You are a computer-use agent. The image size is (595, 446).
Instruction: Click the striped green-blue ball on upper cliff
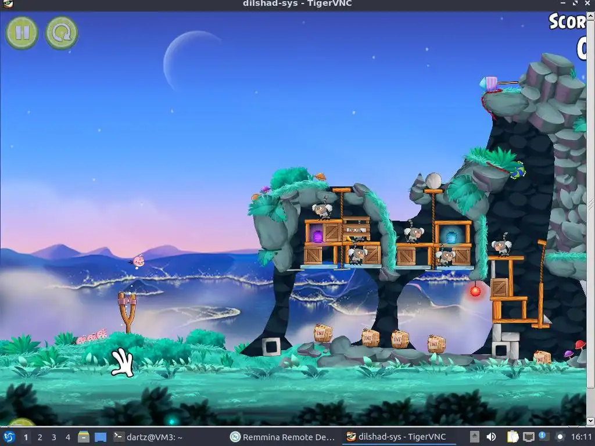518,170
